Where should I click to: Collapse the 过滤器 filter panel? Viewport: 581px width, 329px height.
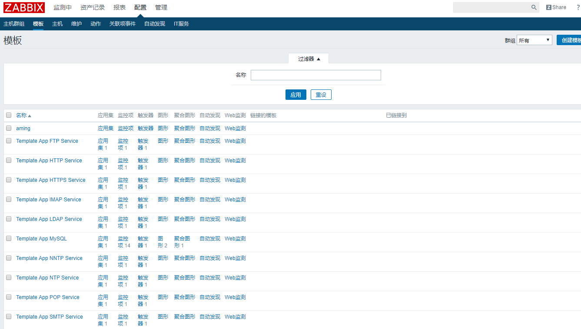pyautogui.click(x=309, y=59)
